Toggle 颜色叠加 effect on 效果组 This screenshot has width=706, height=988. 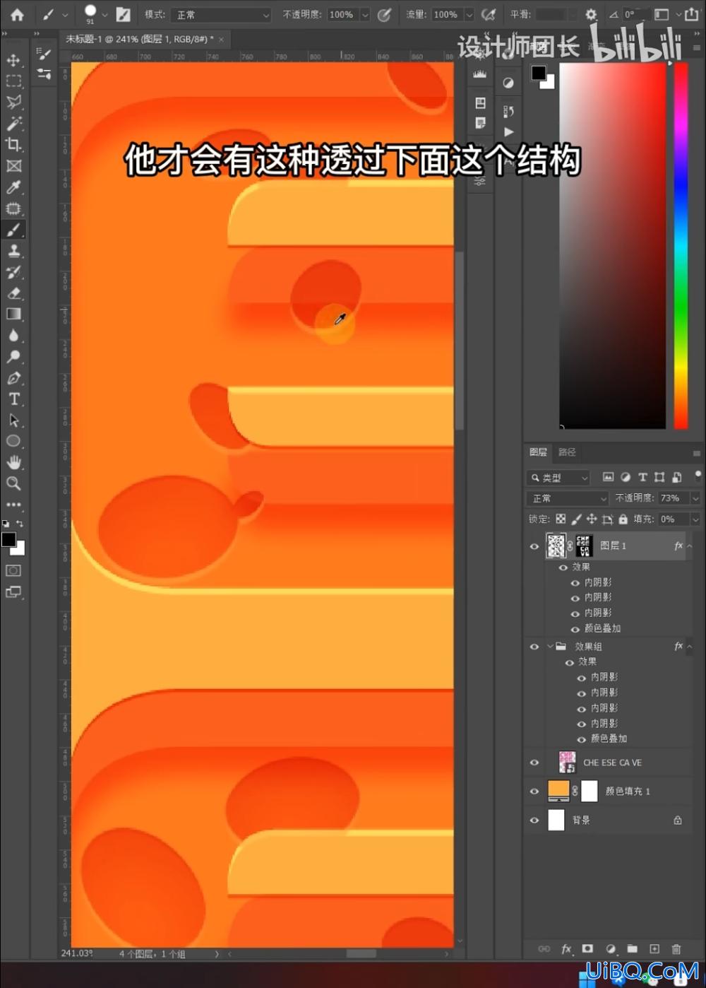coord(582,739)
